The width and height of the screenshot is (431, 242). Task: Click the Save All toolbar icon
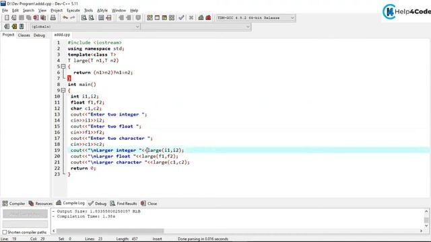click(28, 18)
